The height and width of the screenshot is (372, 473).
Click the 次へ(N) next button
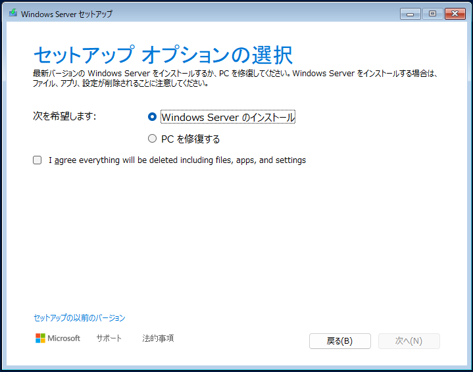(x=409, y=341)
